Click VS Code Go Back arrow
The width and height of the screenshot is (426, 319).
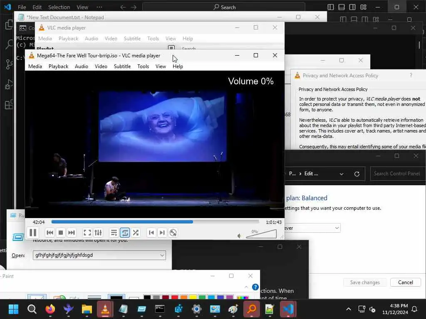[123, 7]
